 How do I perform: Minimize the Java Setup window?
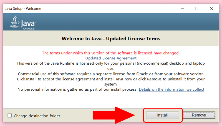[183, 9]
